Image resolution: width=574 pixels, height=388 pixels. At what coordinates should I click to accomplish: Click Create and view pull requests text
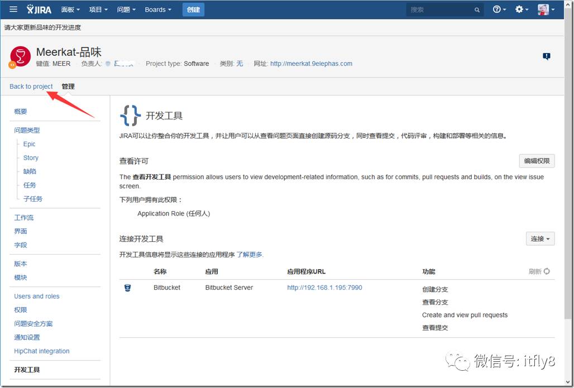point(465,315)
